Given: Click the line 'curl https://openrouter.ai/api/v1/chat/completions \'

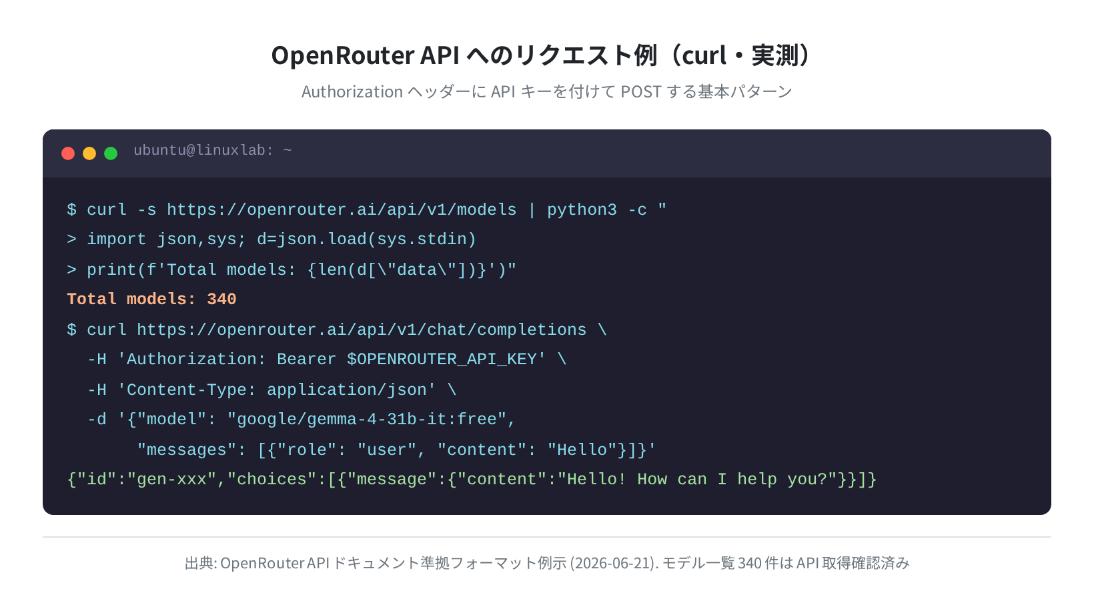Looking at the screenshot, I should 337,330.
